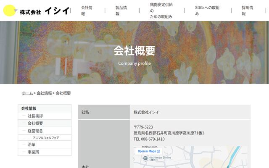Click the 会社概要 hero banner title
The image size is (269, 168).
tap(134, 51)
